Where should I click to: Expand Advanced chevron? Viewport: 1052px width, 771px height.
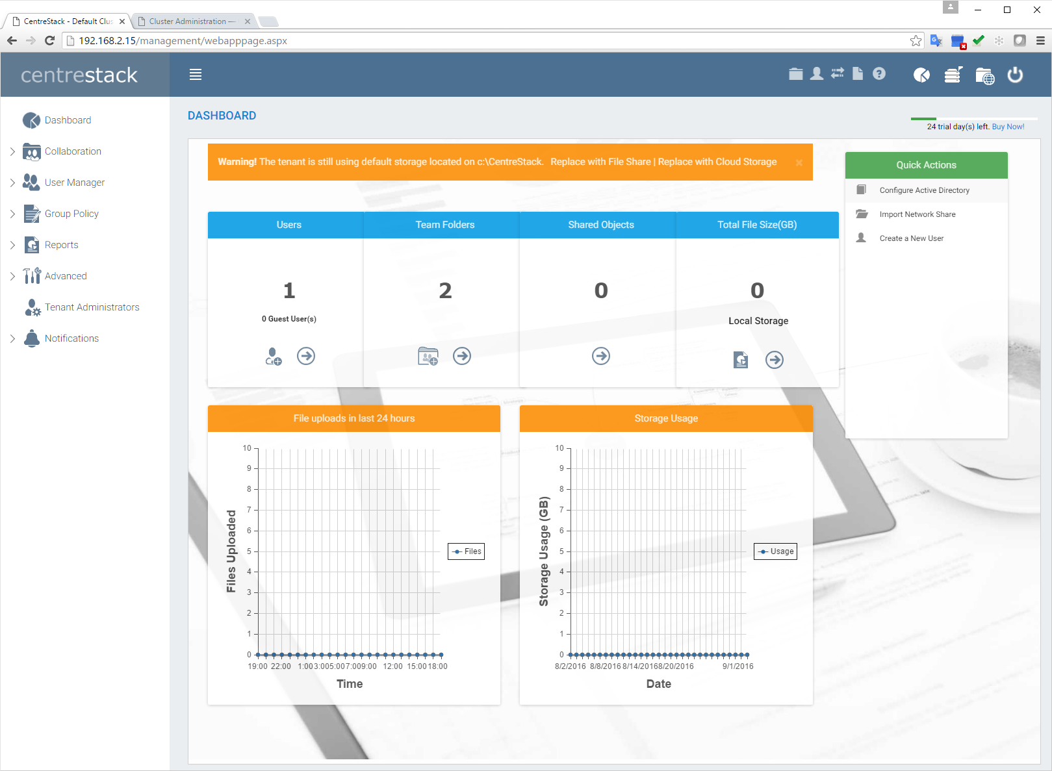click(12, 276)
